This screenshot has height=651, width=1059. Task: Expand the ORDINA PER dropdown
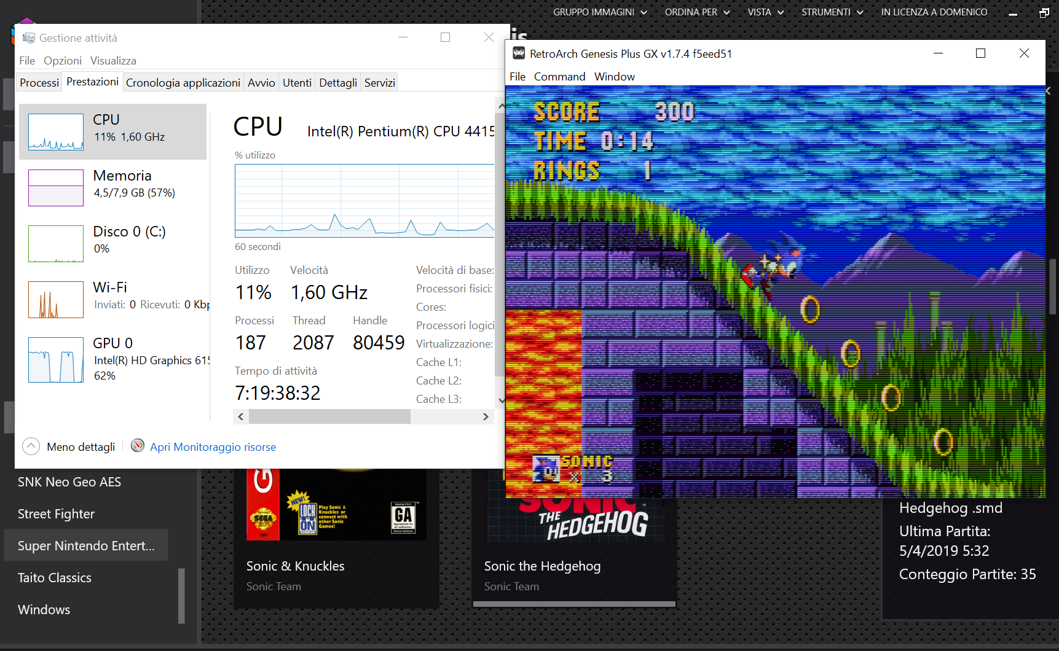point(697,12)
